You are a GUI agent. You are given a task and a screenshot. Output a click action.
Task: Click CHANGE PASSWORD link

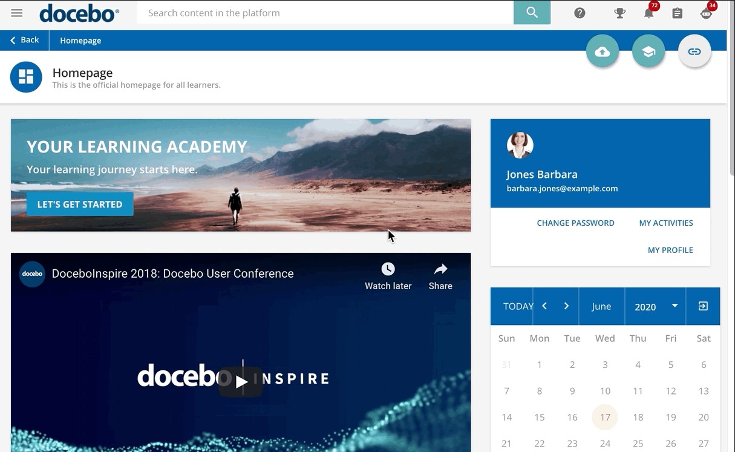pyautogui.click(x=575, y=223)
